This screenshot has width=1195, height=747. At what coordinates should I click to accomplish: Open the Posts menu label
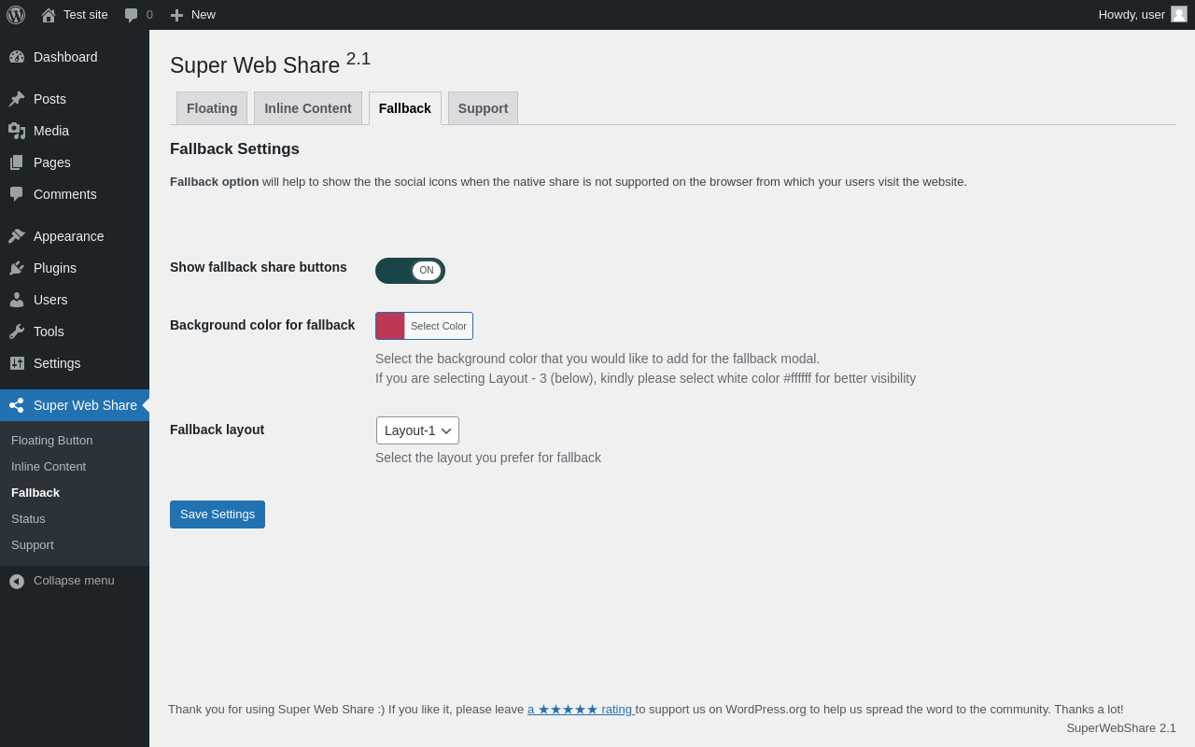(49, 99)
